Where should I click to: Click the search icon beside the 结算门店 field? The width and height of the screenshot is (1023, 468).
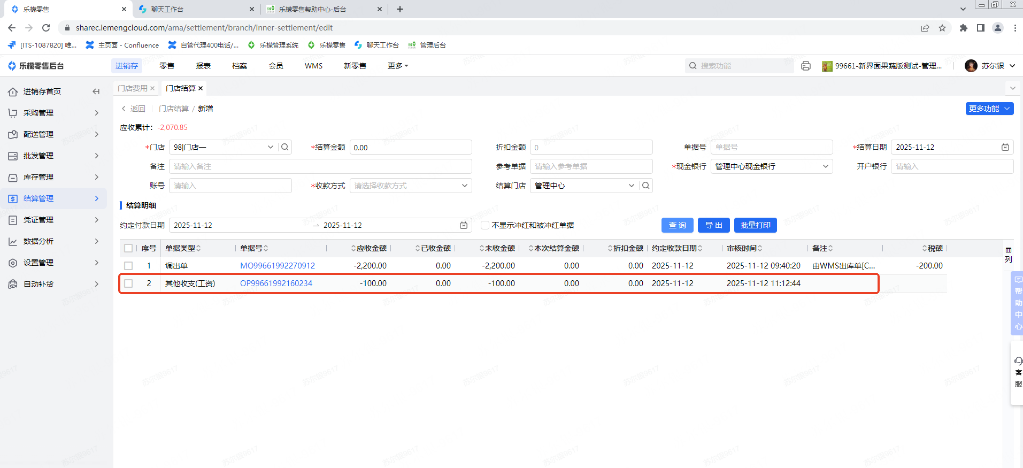(x=646, y=186)
